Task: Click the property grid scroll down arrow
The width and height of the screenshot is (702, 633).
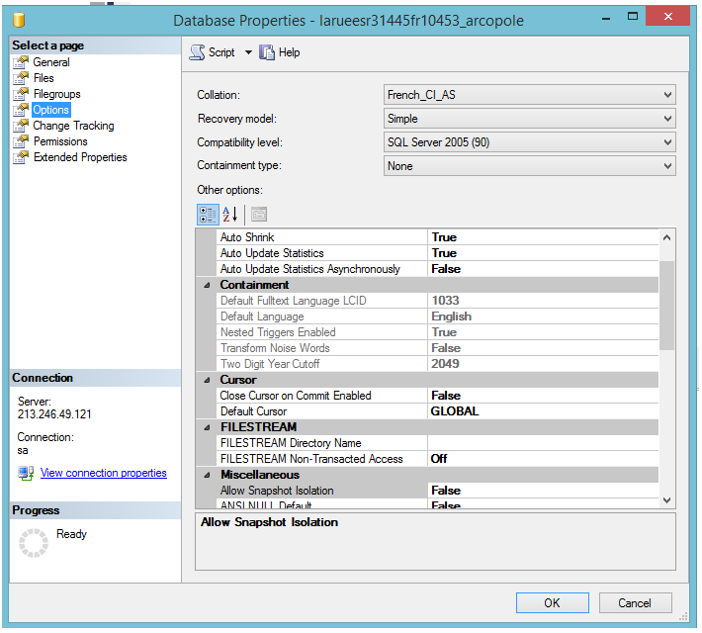Action: coord(666,500)
